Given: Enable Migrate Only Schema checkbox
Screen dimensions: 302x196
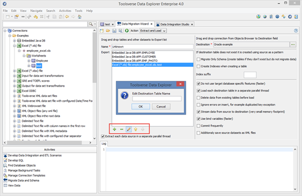Looking at the screenshot, I should click(x=198, y=59).
